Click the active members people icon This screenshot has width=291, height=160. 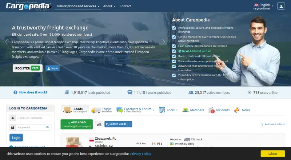(191, 92)
